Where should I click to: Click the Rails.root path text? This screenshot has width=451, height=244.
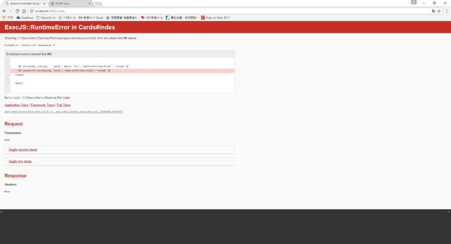[37, 98]
